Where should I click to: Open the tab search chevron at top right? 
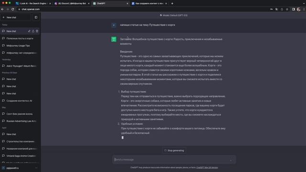[x=304, y=3]
